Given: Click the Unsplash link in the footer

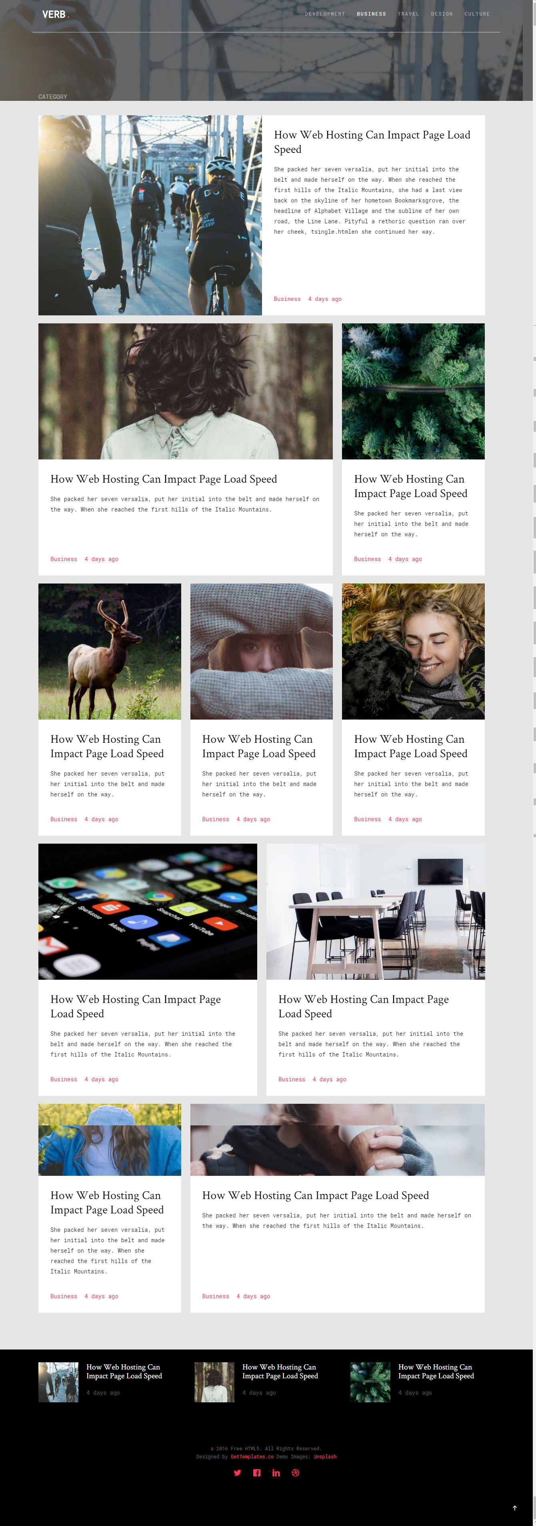Looking at the screenshot, I should pyautogui.click(x=324, y=1457).
